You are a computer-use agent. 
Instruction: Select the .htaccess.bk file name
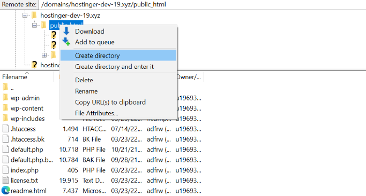point(27,139)
